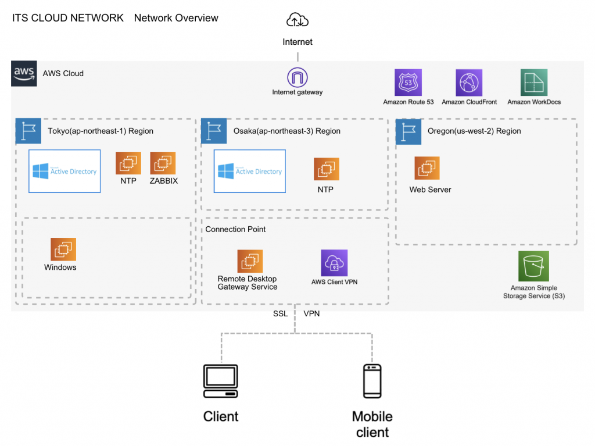Click the Internet cloud icon
Image resolution: width=595 pixels, height=446 pixels.
[297, 20]
